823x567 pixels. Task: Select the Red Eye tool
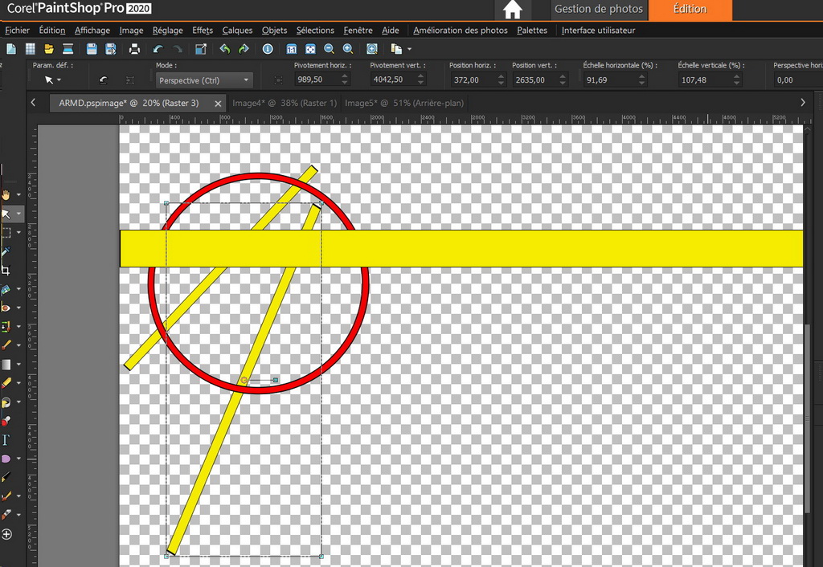6,308
